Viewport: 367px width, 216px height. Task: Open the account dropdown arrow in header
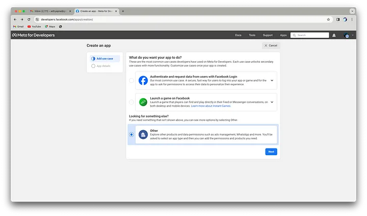click(353, 35)
